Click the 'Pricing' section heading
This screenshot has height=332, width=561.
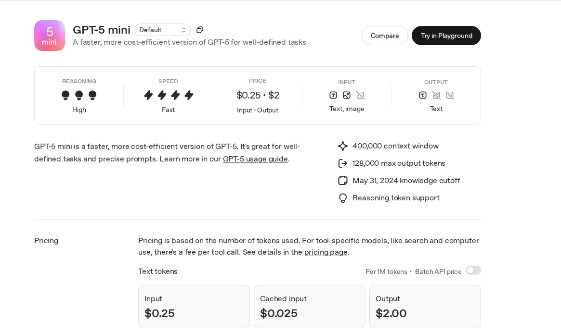point(46,241)
